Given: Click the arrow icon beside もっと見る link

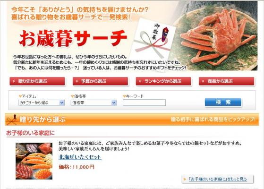Looking at the screenshot, I should tap(185, 179).
